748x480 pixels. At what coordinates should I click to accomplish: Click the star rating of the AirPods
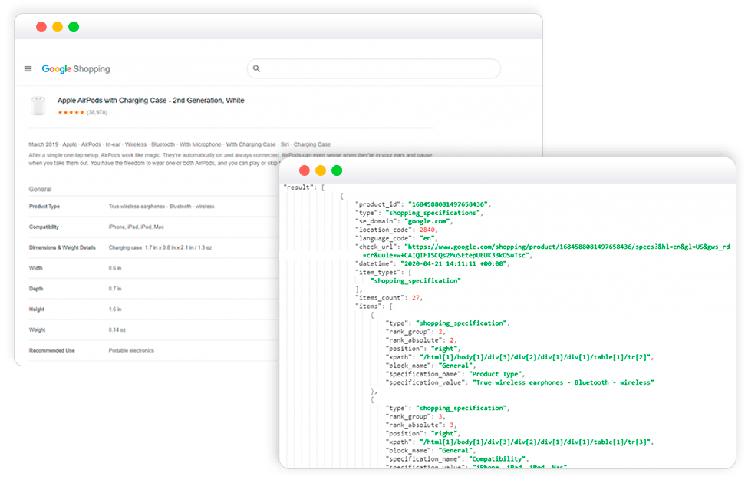pyautogui.click(x=71, y=113)
